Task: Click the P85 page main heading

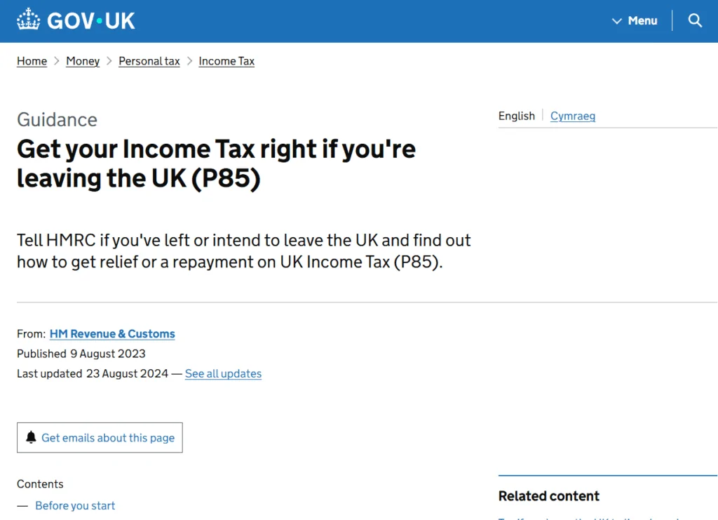Action: [x=216, y=164]
